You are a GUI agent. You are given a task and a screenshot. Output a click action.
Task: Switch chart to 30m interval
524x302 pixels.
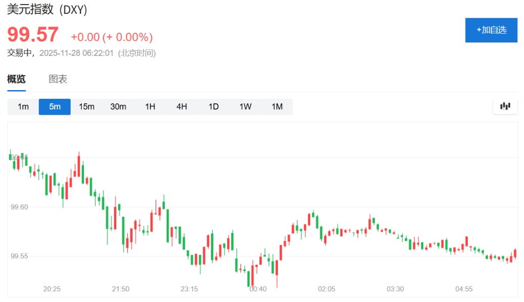coord(118,106)
